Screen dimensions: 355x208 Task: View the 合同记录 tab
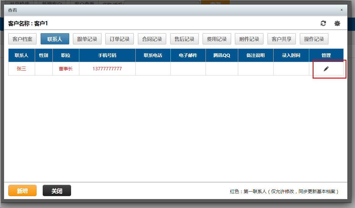(x=152, y=39)
